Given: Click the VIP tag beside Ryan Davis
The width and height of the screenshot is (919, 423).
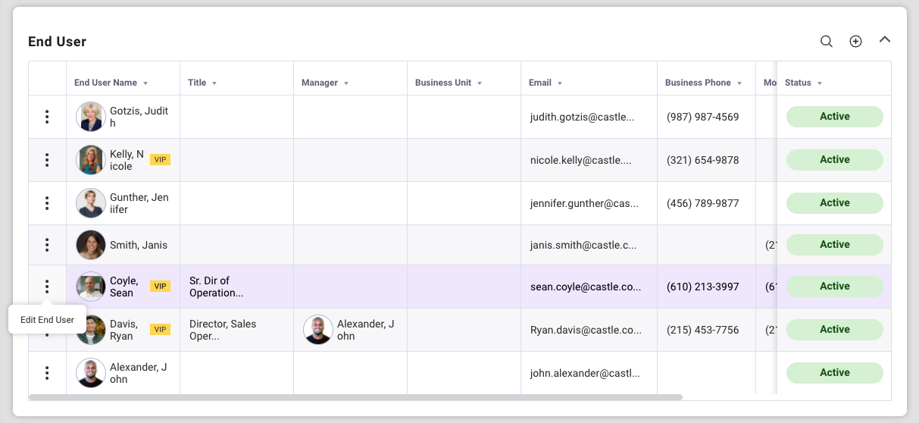Looking at the screenshot, I should 160,330.
